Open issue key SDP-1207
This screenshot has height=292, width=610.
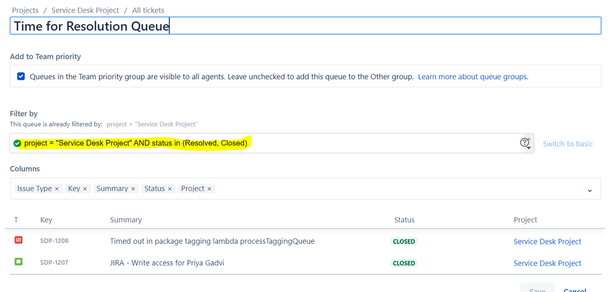54,263
